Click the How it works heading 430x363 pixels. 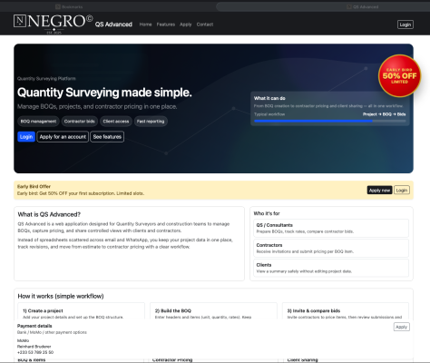61,296
